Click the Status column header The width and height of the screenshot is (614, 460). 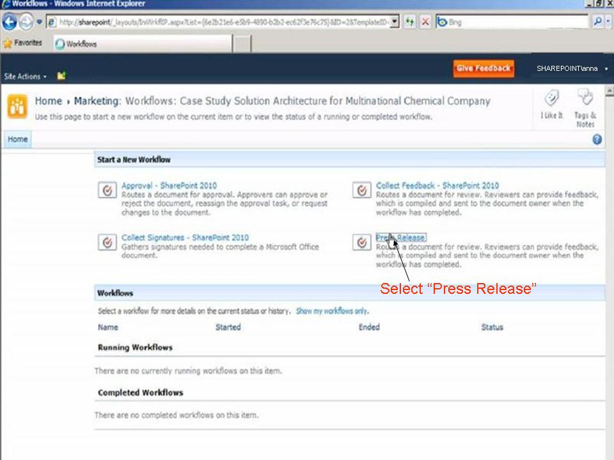(x=492, y=327)
